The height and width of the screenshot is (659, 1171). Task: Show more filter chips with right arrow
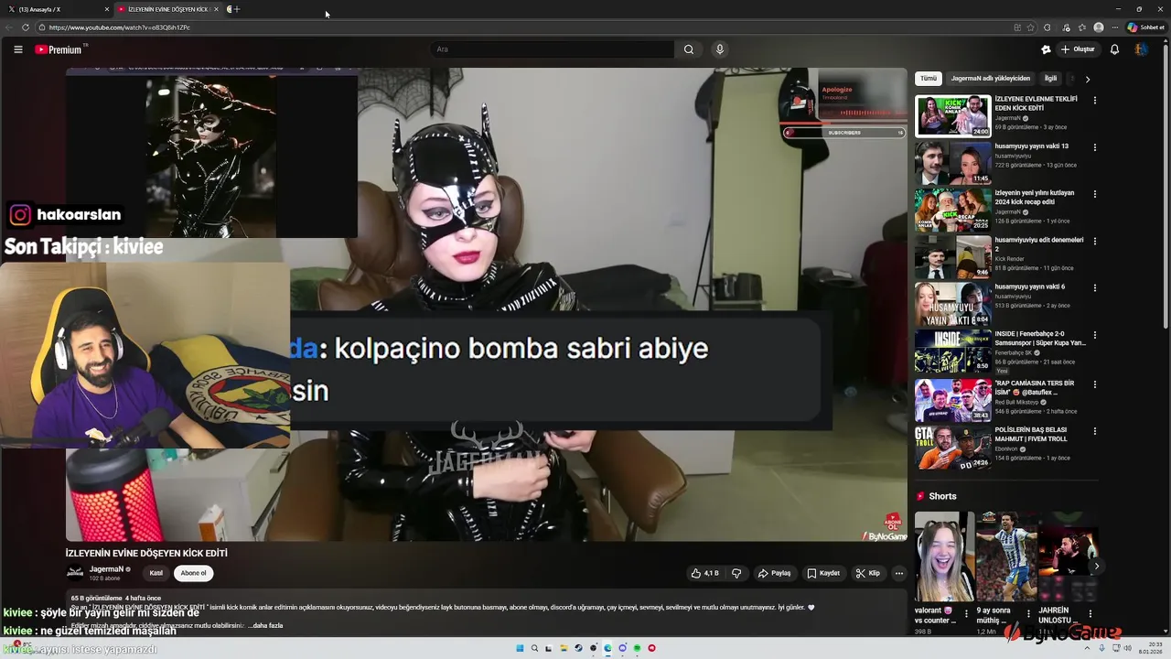coord(1087,79)
